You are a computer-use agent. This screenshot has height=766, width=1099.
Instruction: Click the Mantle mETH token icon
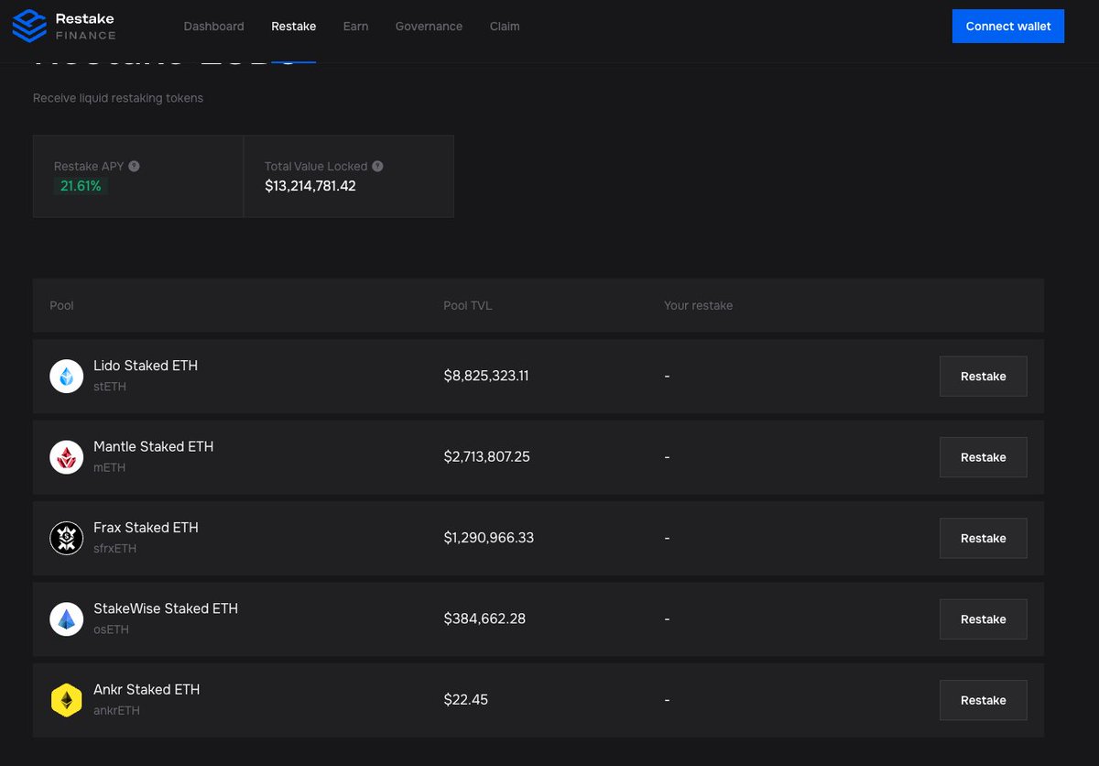[x=67, y=457]
